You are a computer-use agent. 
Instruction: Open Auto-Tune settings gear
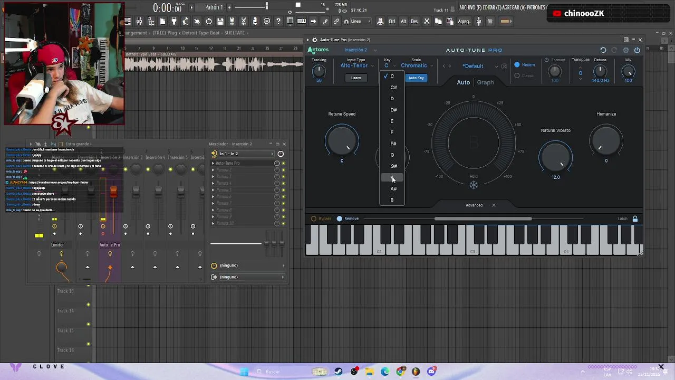[x=626, y=50]
